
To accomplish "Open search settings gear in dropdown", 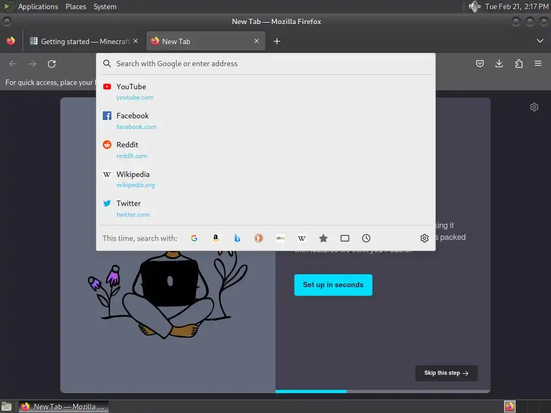I will point(425,238).
